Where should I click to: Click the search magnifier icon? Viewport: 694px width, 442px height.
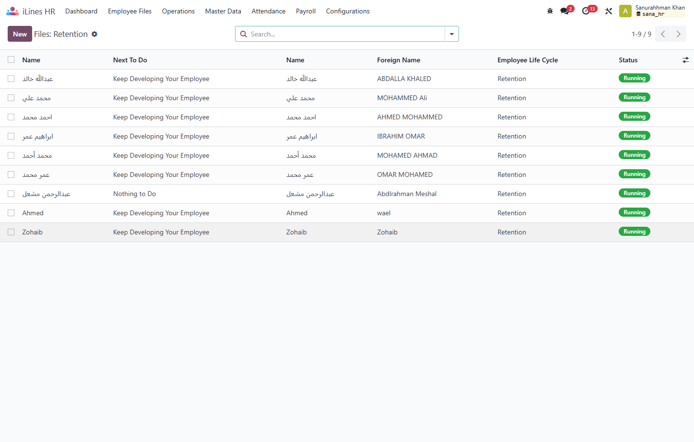click(x=244, y=34)
